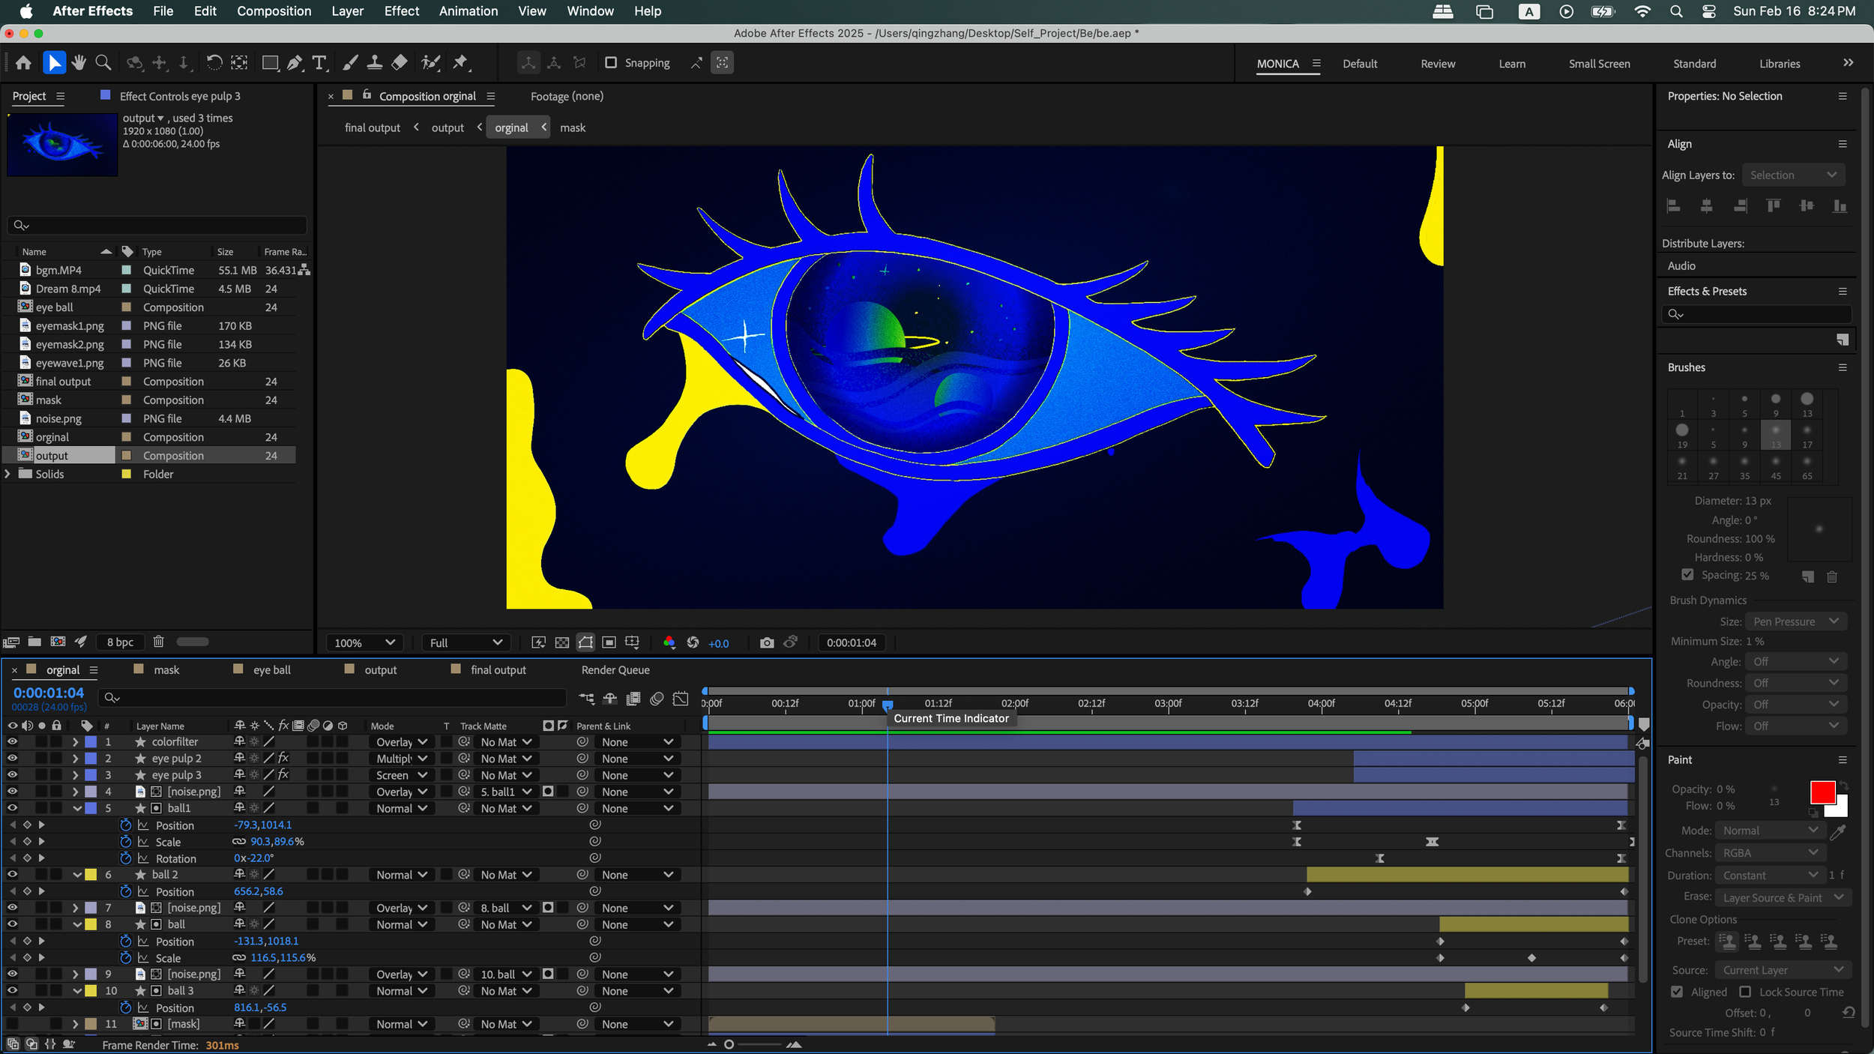1874x1054 pixels.
Task: Open the Animation menu
Action: point(468,11)
